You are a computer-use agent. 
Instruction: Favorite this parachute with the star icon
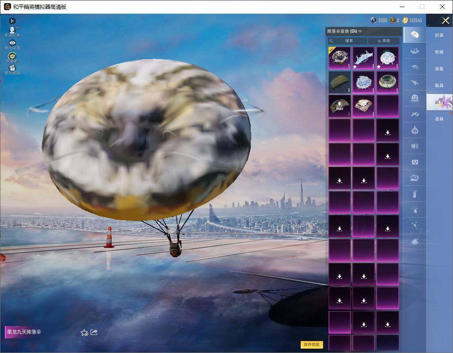tap(84, 333)
